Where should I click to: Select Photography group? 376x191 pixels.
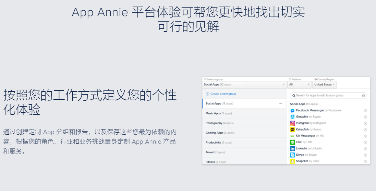(244, 123)
